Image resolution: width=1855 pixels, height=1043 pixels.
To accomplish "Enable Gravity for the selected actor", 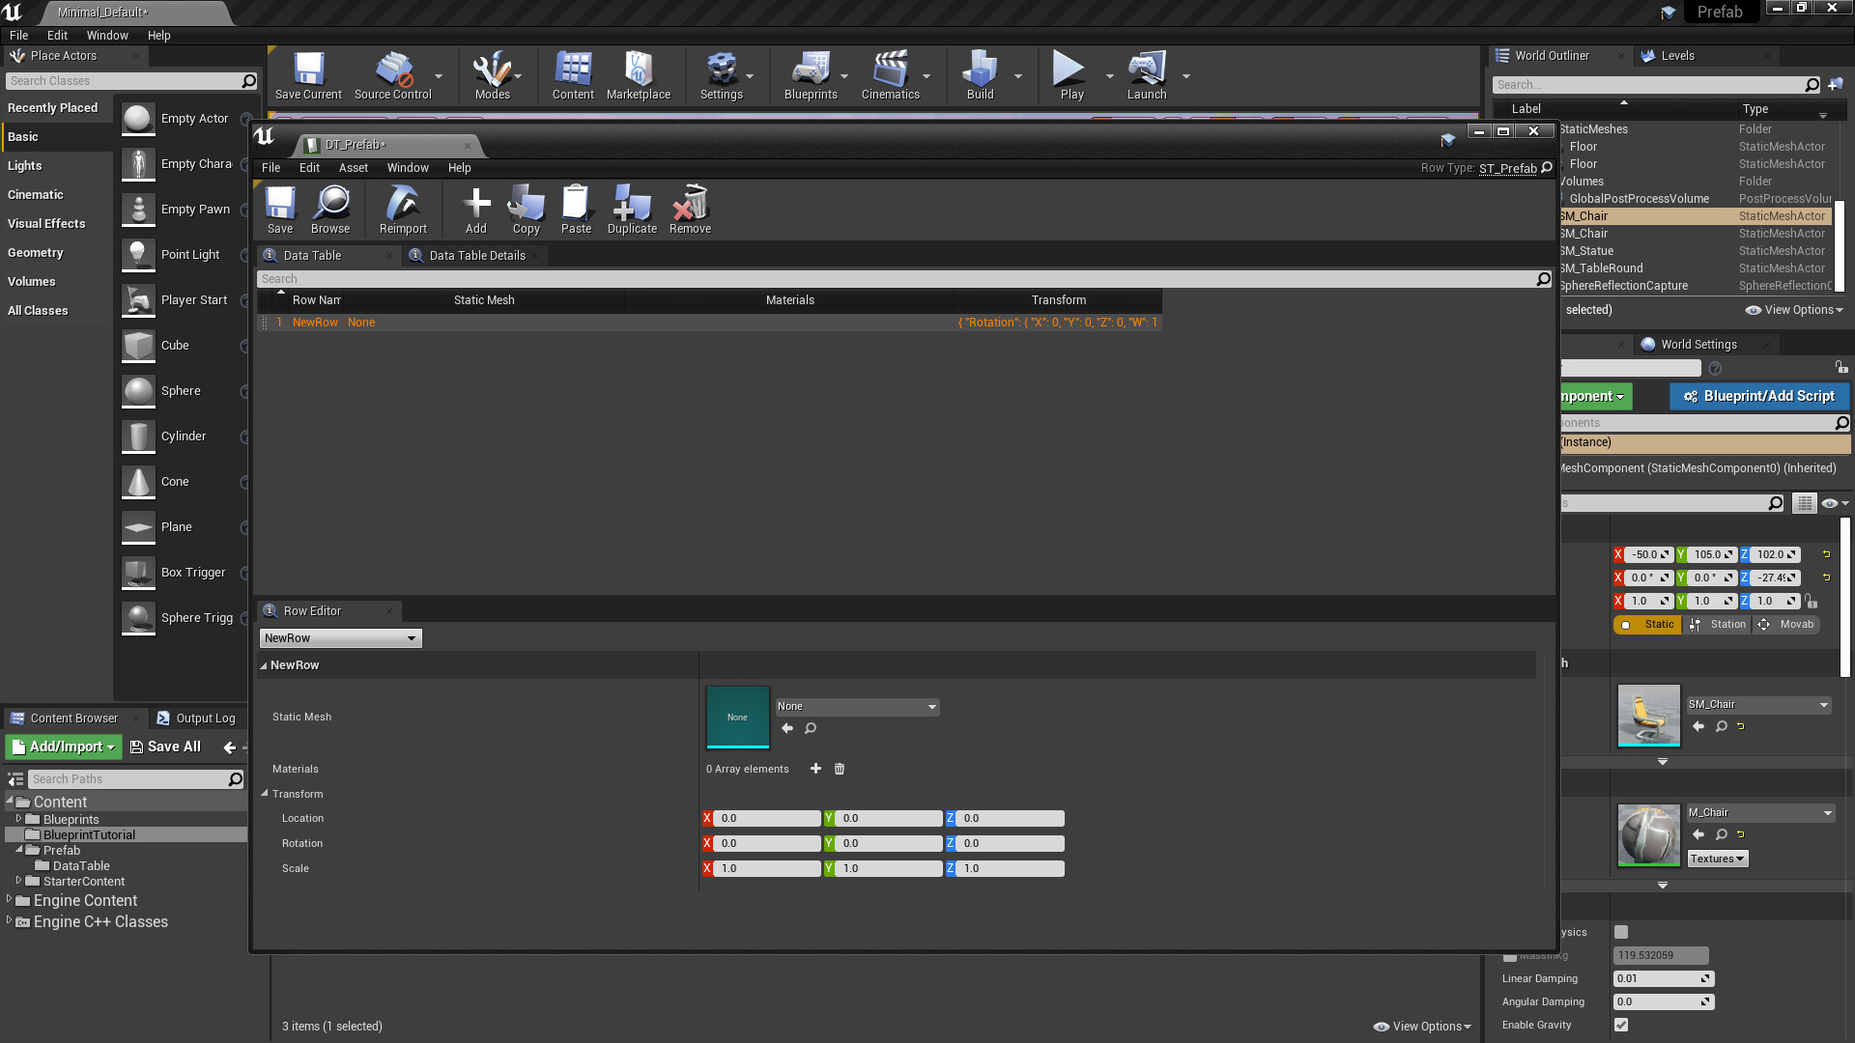I will (1621, 1025).
